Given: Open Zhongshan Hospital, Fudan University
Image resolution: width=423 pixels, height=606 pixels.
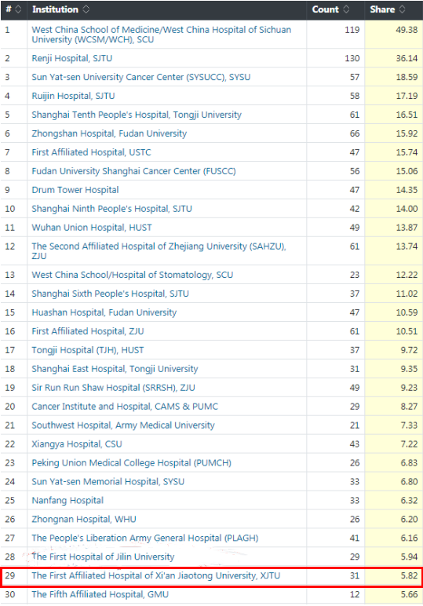Looking at the screenshot, I should pyautogui.click(x=109, y=133).
